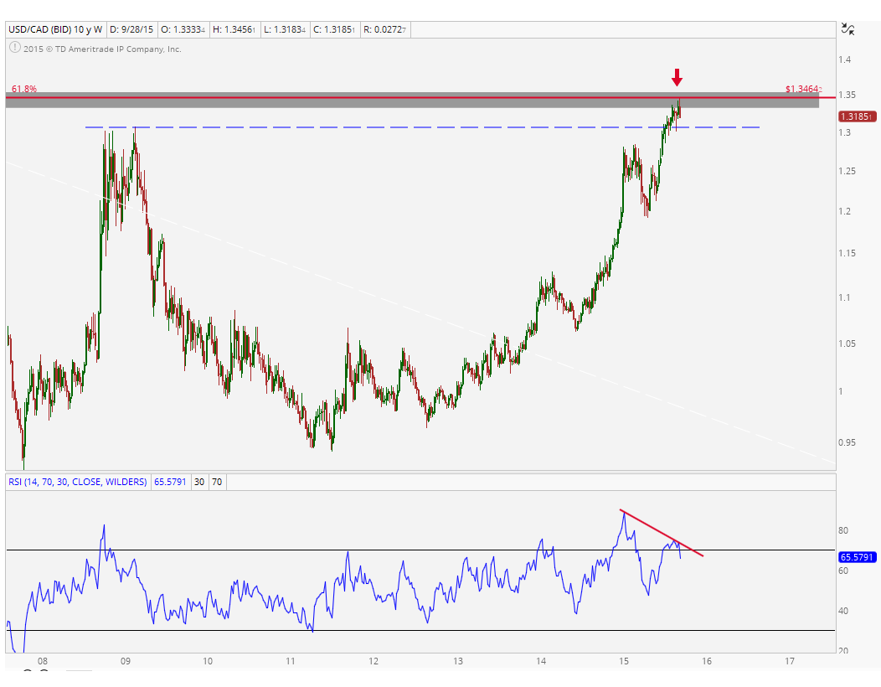Click the 08 year label on the time axis
This screenshot has height=687, width=881.
(43, 661)
